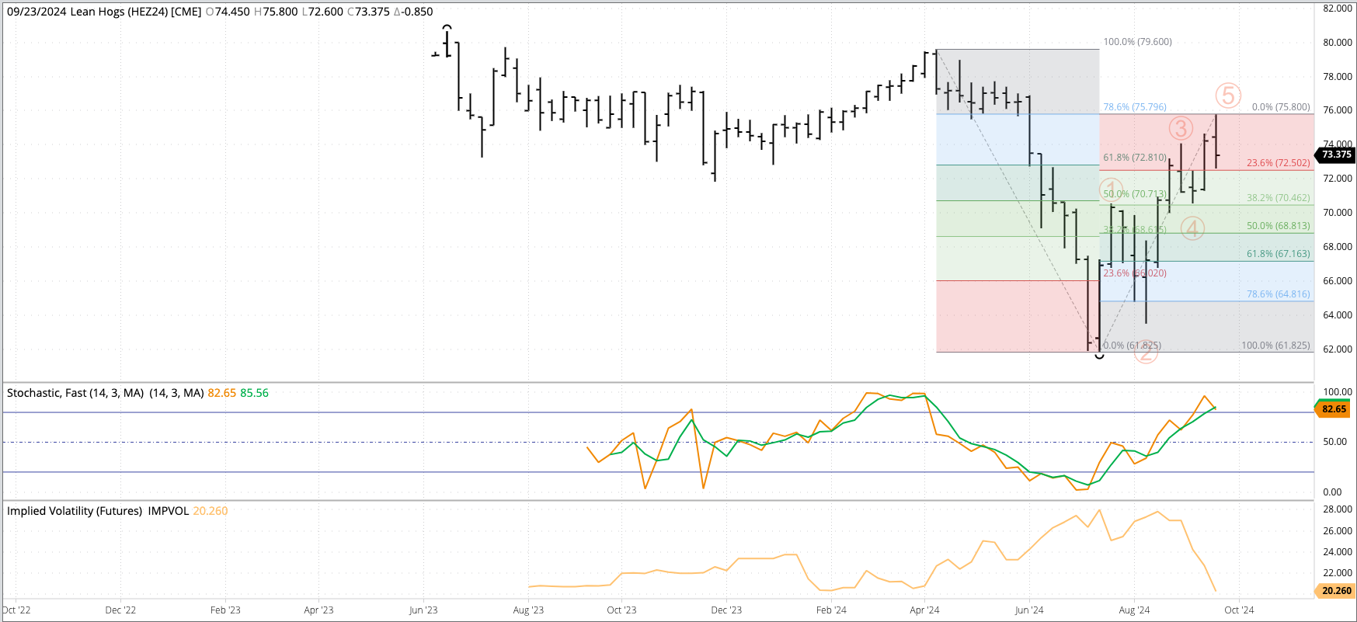The image size is (1357, 622).
Task: Open the Stochastic, Fast indicator title
Action: point(75,393)
